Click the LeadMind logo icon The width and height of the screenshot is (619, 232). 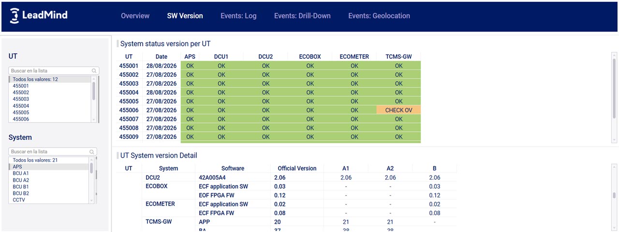click(x=15, y=15)
